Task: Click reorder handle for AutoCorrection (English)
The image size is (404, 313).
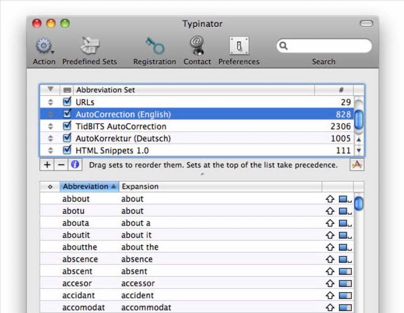Action: pos(51,114)
